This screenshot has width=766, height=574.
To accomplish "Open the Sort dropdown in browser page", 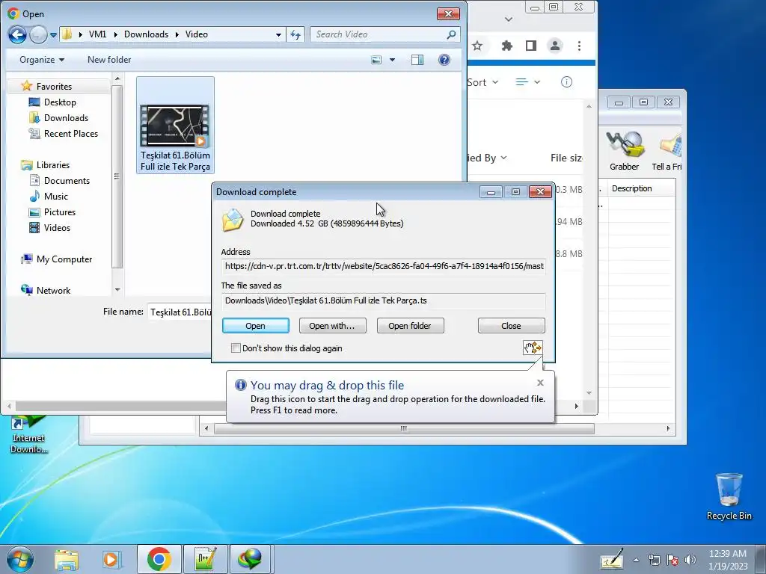I will pos(482,82).
